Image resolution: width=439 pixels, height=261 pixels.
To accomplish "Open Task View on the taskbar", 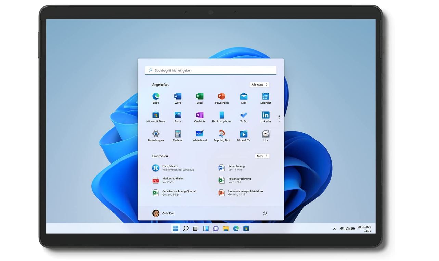I will (195, 229).
